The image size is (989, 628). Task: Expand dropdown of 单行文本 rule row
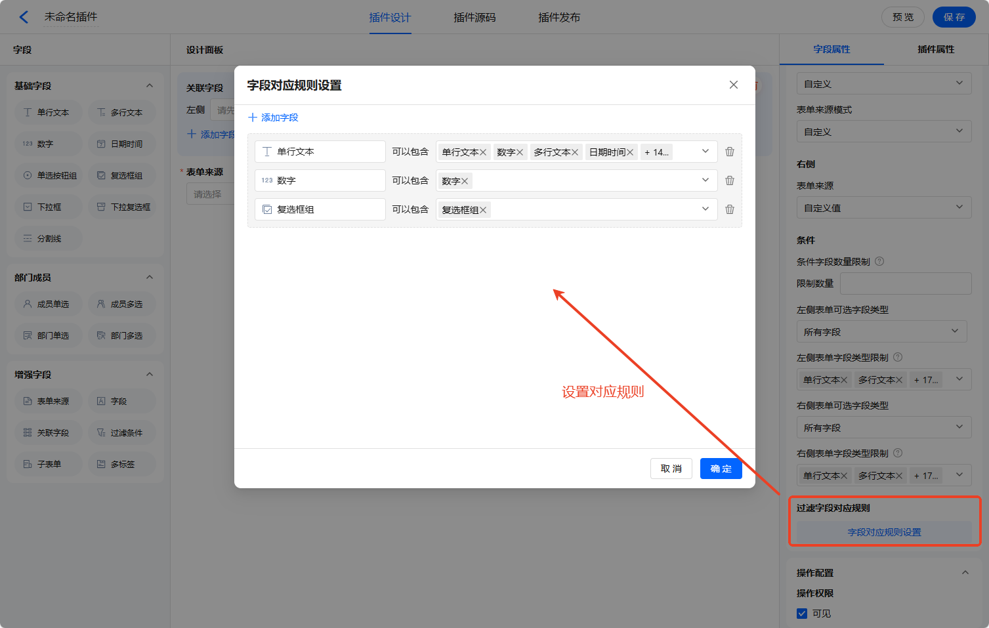coord(705,152)
